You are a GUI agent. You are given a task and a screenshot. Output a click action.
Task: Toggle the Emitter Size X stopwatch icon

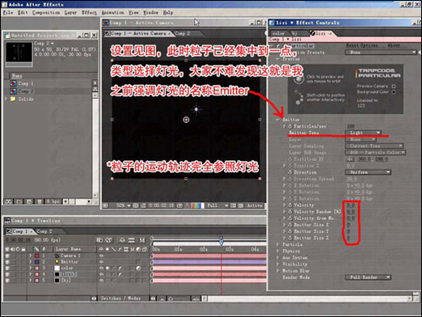[x=290, y=225]
